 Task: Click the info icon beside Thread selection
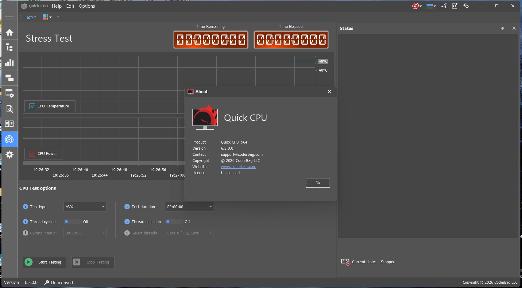tap(127, 222)
